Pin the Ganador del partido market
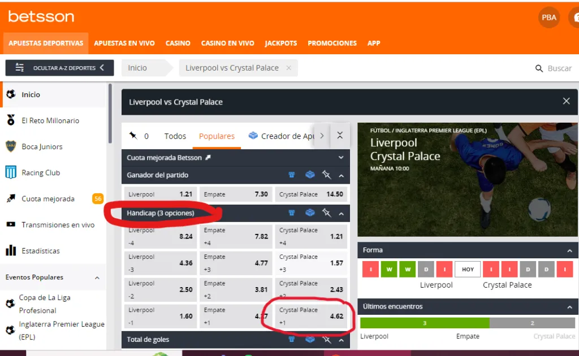The height and width of the screenshot is (356, 579). (x=326, y=175)
